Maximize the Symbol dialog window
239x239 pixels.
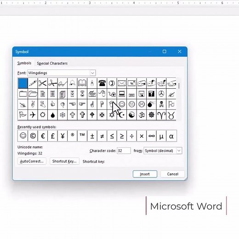[x=164, y=51]
